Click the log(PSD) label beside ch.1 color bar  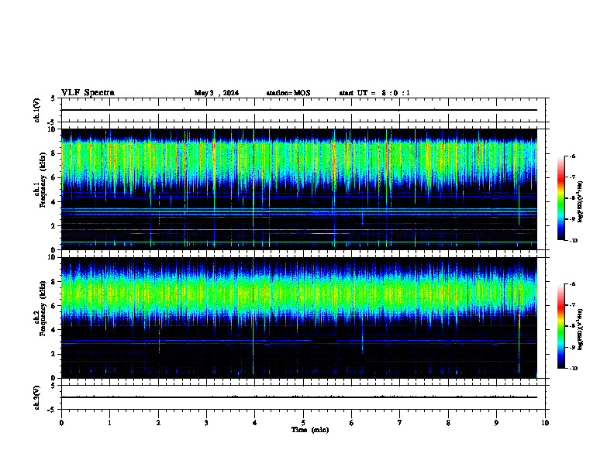click(581, 202)
